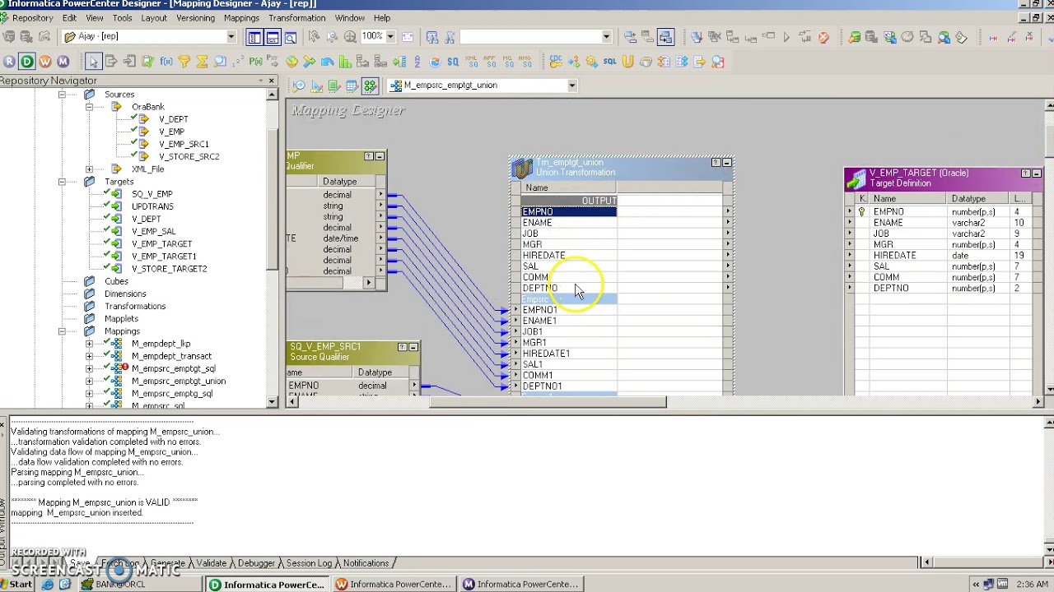Expand the M_empdept_lkp mapping node

89,344
